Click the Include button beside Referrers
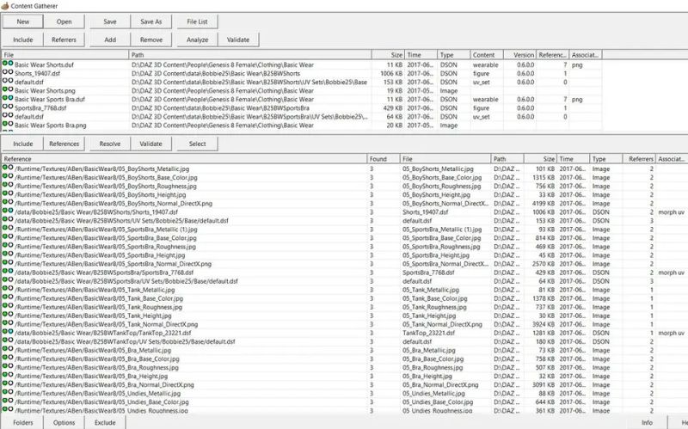Screen dimensions: 688x429 23,40
